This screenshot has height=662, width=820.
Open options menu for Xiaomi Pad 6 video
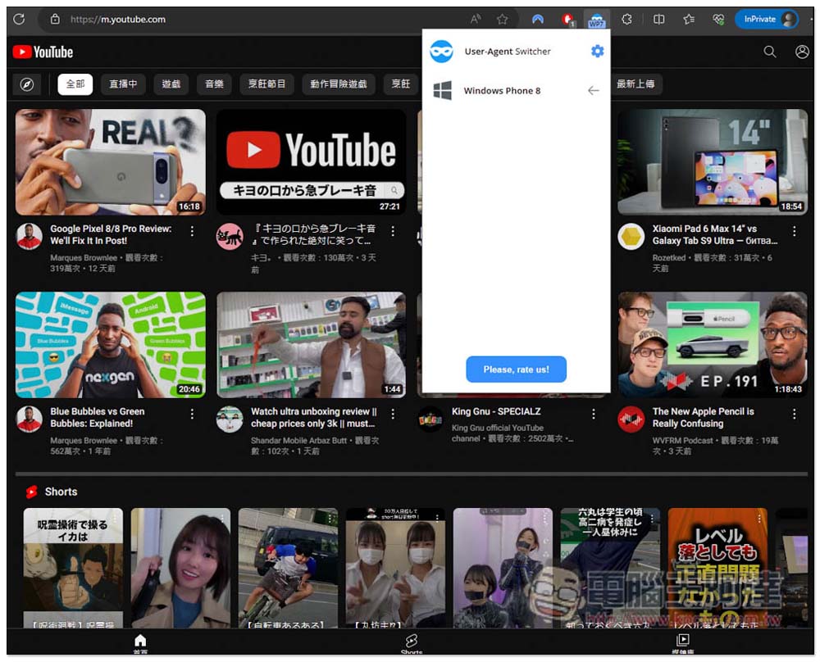(795, 231)
